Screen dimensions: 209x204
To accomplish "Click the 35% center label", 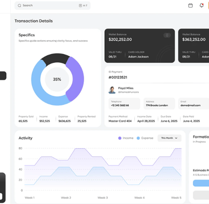I will point(57,79).
